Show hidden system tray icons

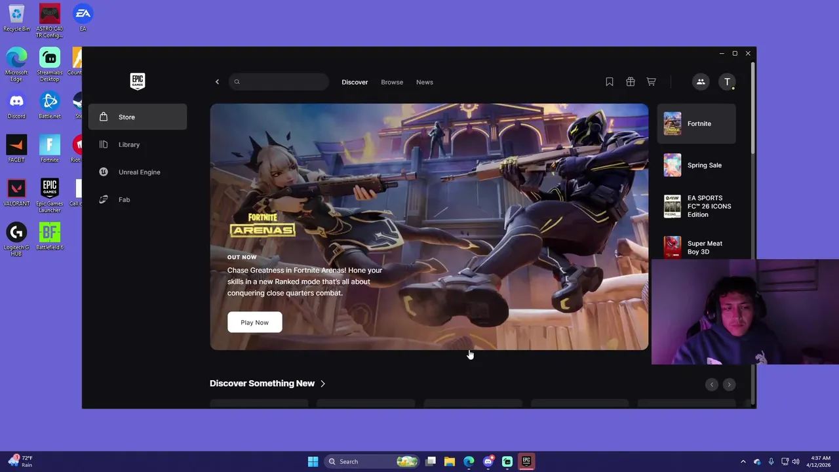coord(743,462)
